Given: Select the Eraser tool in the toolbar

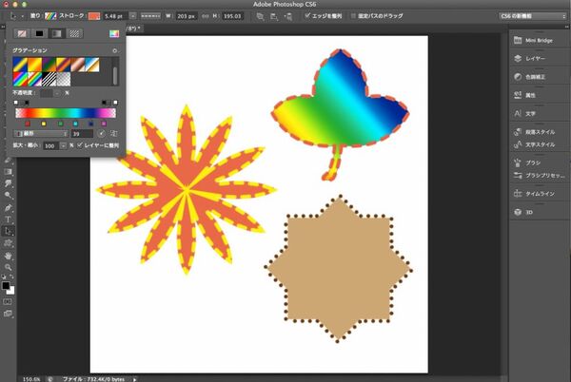Looking at the screenshot, I should [8, 160].
